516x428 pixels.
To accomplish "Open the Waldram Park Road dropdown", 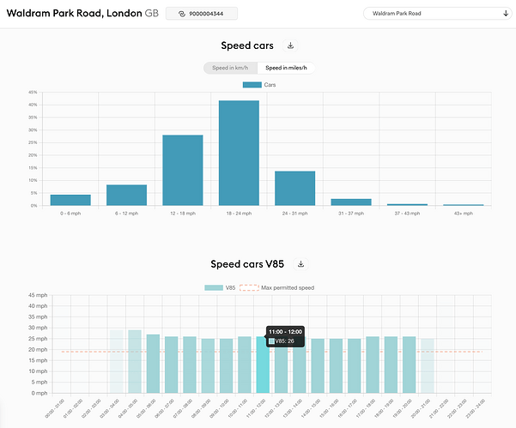I will [437, 14].
